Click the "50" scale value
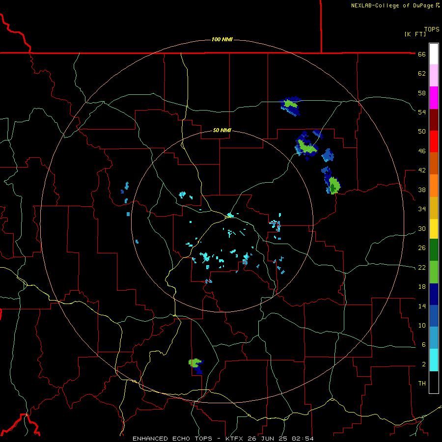This screenshot has width=442, height=442. (x=422, y=132)
